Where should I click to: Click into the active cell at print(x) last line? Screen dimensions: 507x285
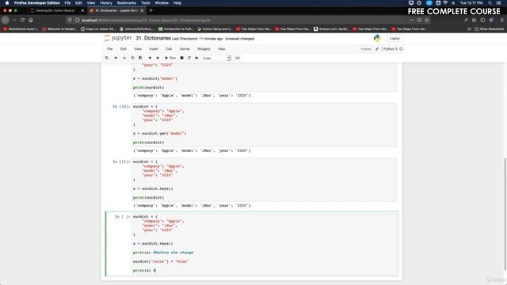pos(144,271)
